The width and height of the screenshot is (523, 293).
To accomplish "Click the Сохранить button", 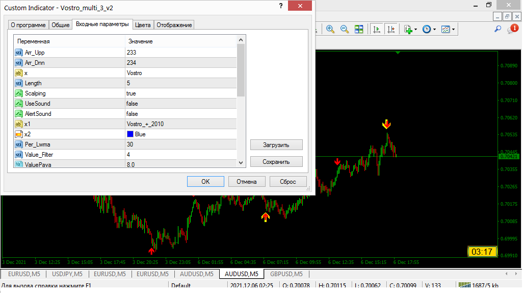I will (276, 162).
